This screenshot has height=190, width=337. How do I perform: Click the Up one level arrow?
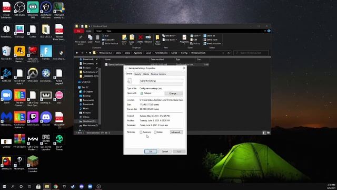click(x=90, y=53)
